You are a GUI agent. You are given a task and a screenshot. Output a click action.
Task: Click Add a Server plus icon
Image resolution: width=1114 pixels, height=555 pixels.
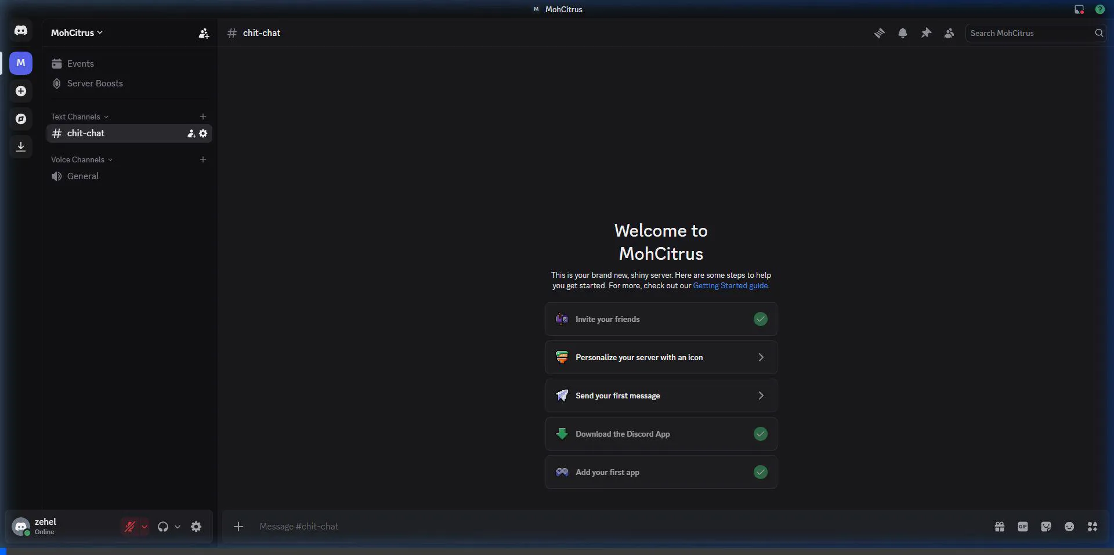click(21, 91)
